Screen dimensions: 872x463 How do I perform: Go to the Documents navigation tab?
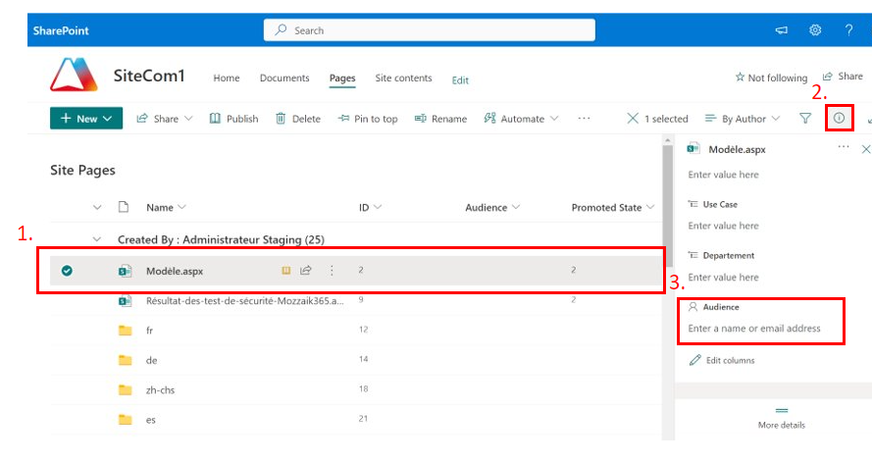point(284,77)
